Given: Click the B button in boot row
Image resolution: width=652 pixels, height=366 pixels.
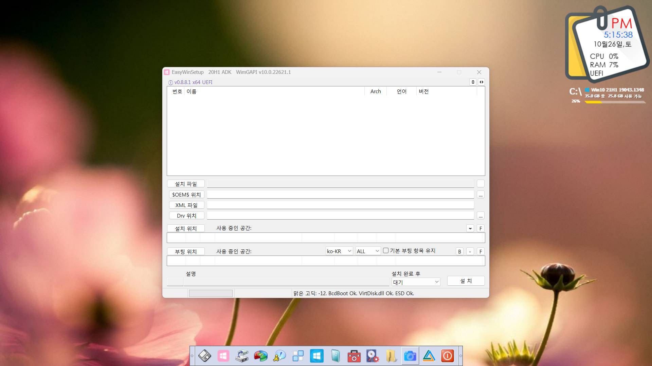Looking at the screenshot, I should point(459,251).
